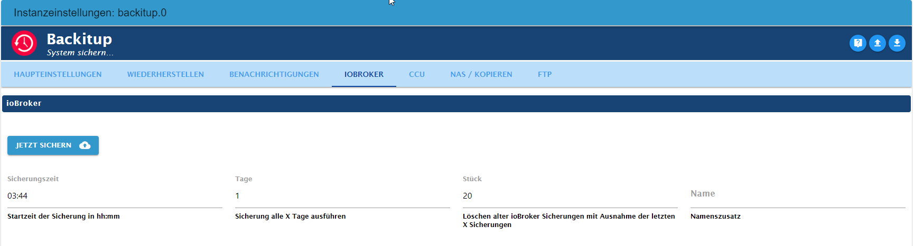The width and height of the screenshot is (914, 246).
Task: Click the Stück field with value 20
Action: pos(570,196)
